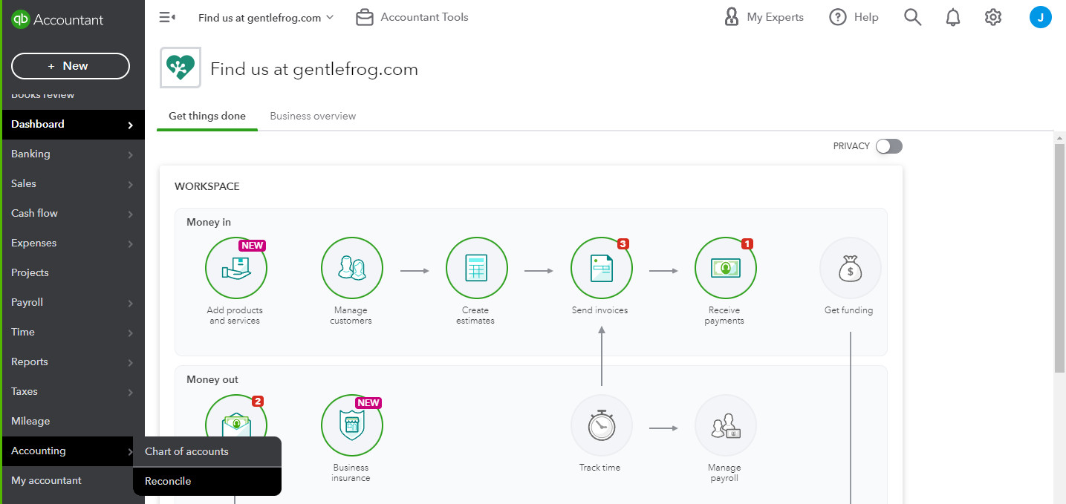This screenshot has height=504, width=1066.
Task: Click the search magnifier icon
Action: click(912, 17)
